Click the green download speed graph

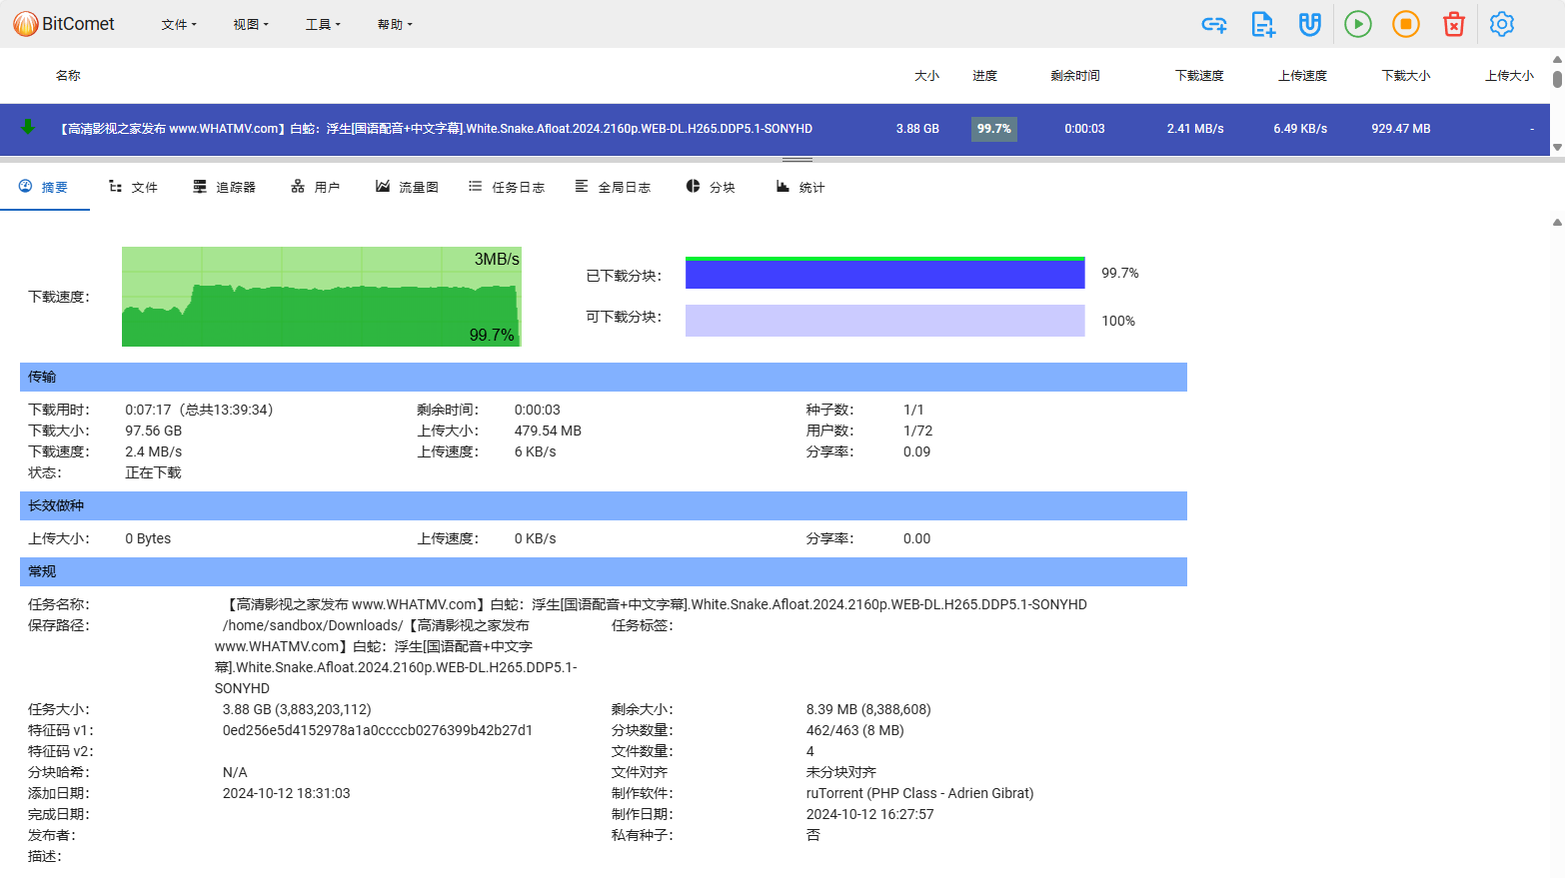click(322, 297)
